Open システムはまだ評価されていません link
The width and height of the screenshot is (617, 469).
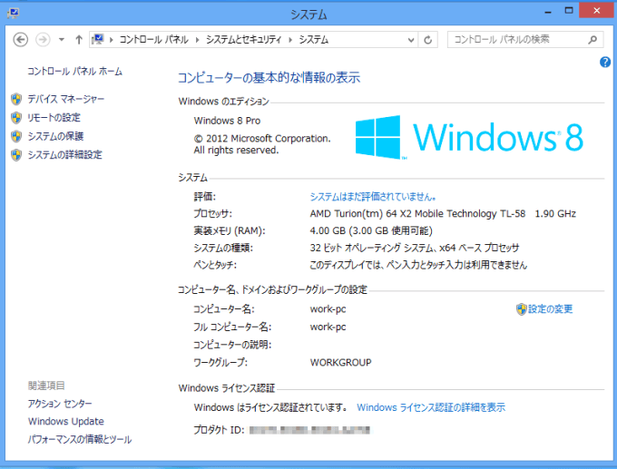(373, 196)
